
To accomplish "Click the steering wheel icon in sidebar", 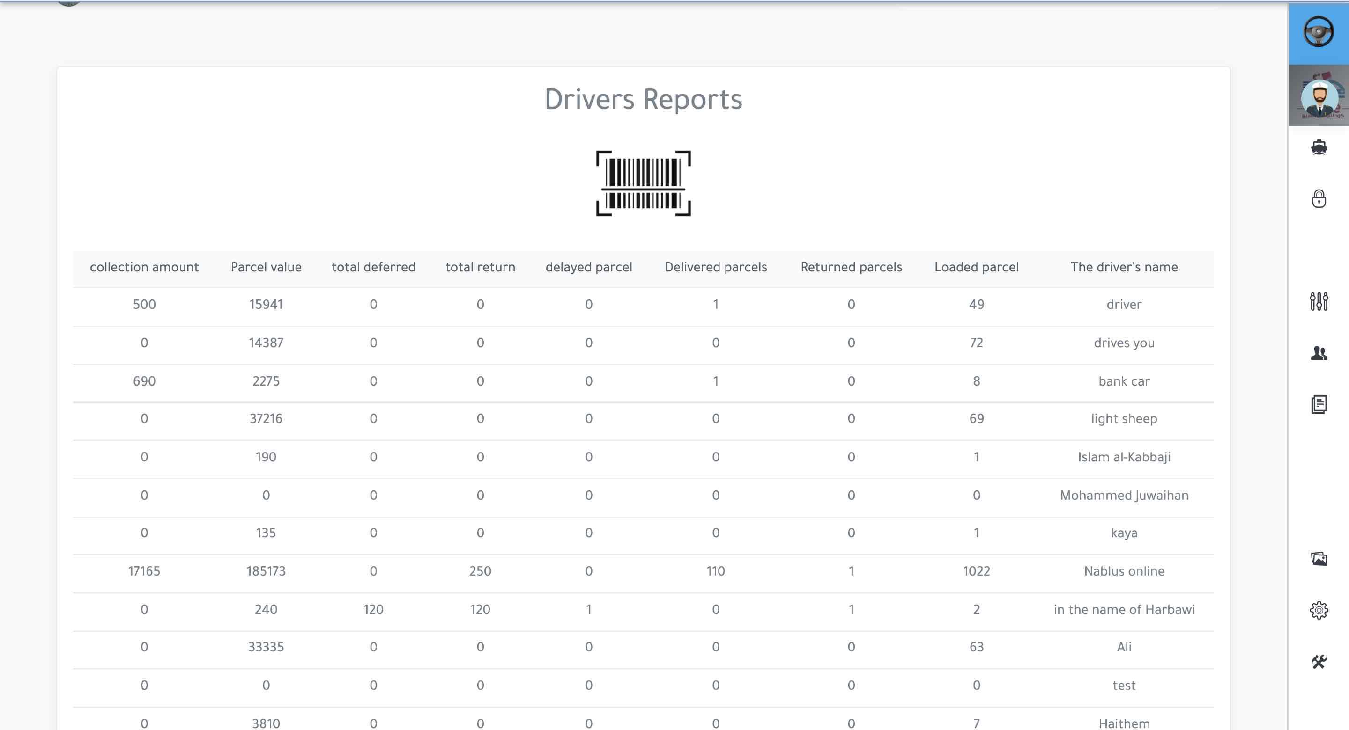I will [x=1318, y=32].
